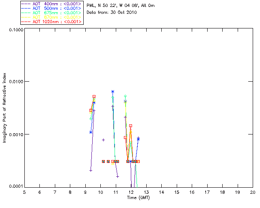This screenshot has width=260, height=208.
Task: Click the isolated purple plus marker near 10.2 GMT
Action: (103, 140)
